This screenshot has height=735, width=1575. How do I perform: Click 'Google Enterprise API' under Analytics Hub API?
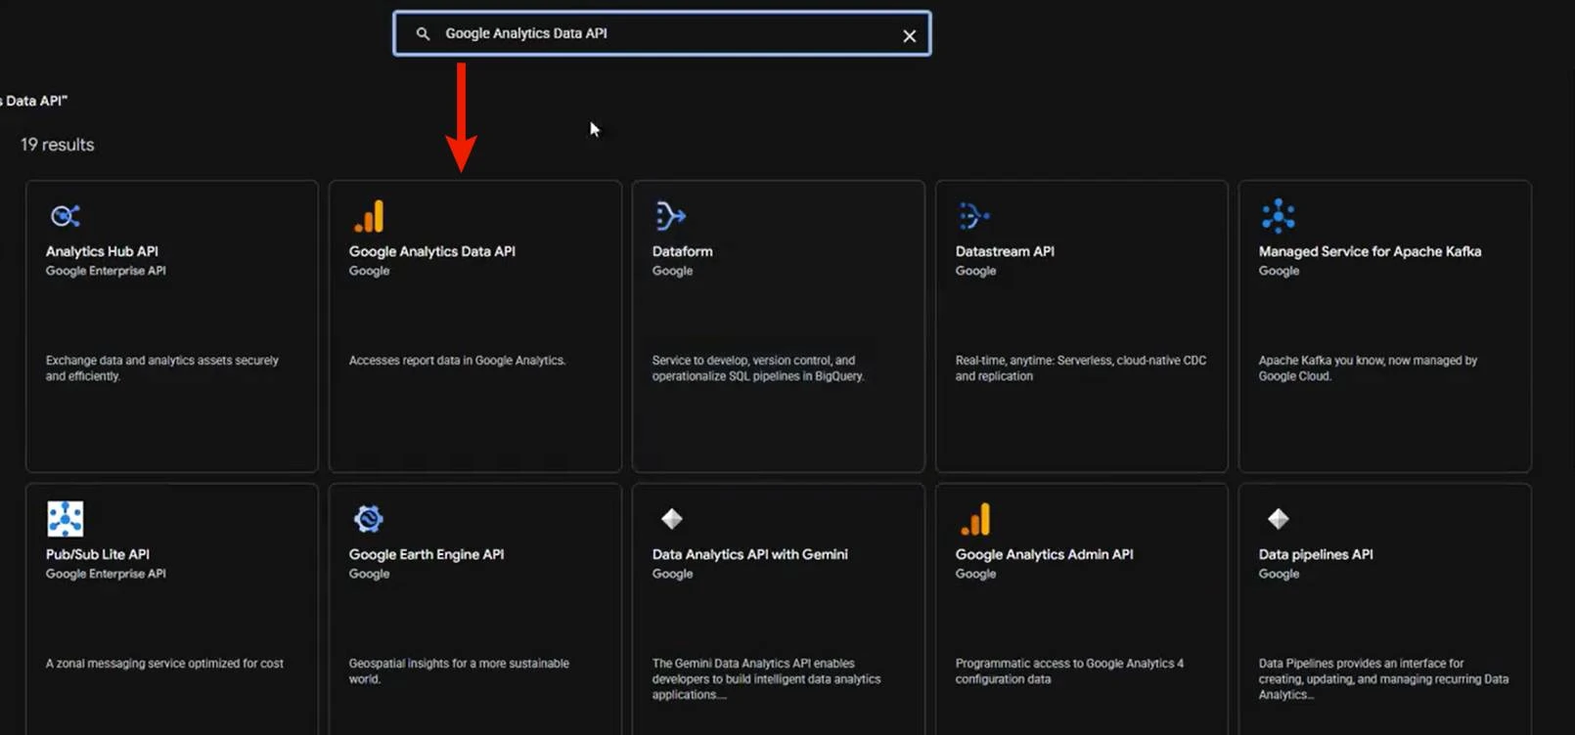[x=106, y=271]
